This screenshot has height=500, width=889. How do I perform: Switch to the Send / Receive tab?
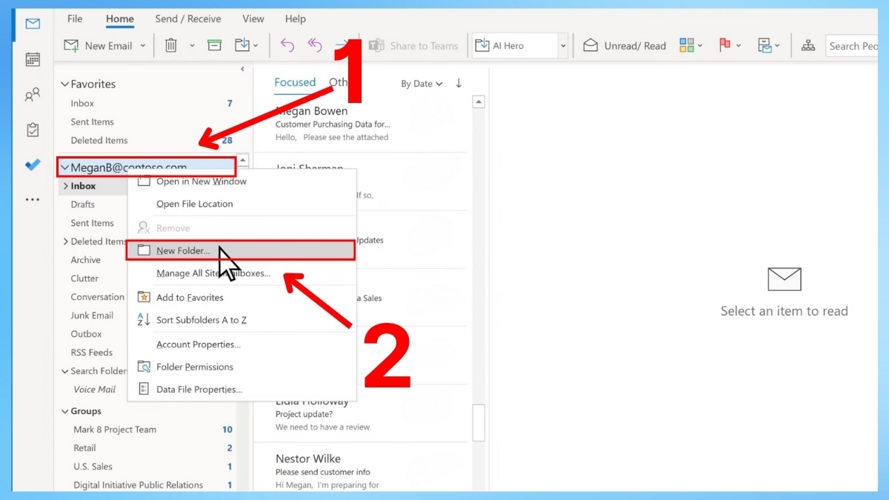click(188, 19)
